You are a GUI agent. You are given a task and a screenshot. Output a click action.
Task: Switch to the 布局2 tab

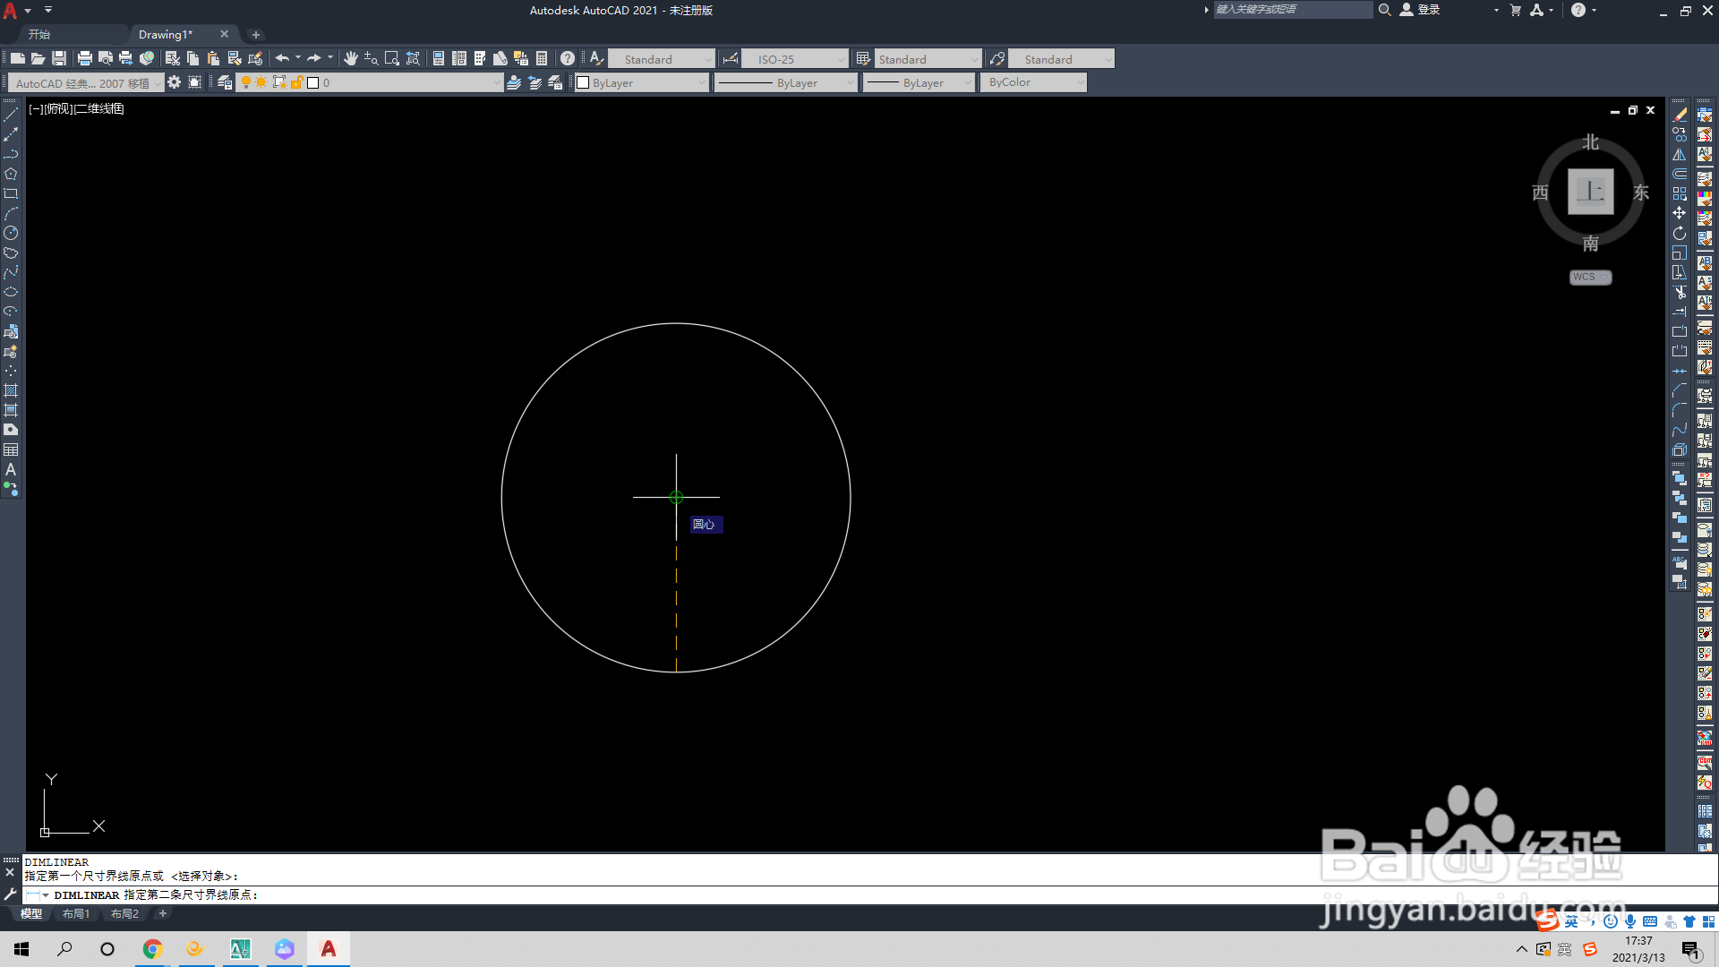tap(124, 914)
